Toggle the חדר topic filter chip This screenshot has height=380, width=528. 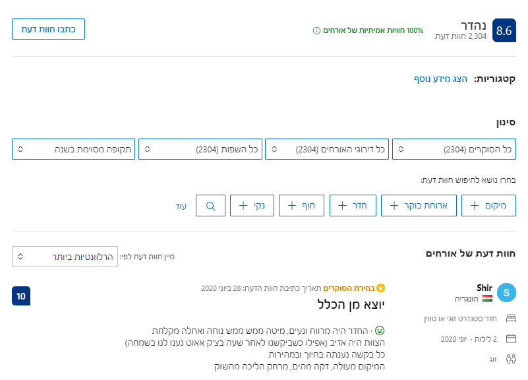(353, 206)
